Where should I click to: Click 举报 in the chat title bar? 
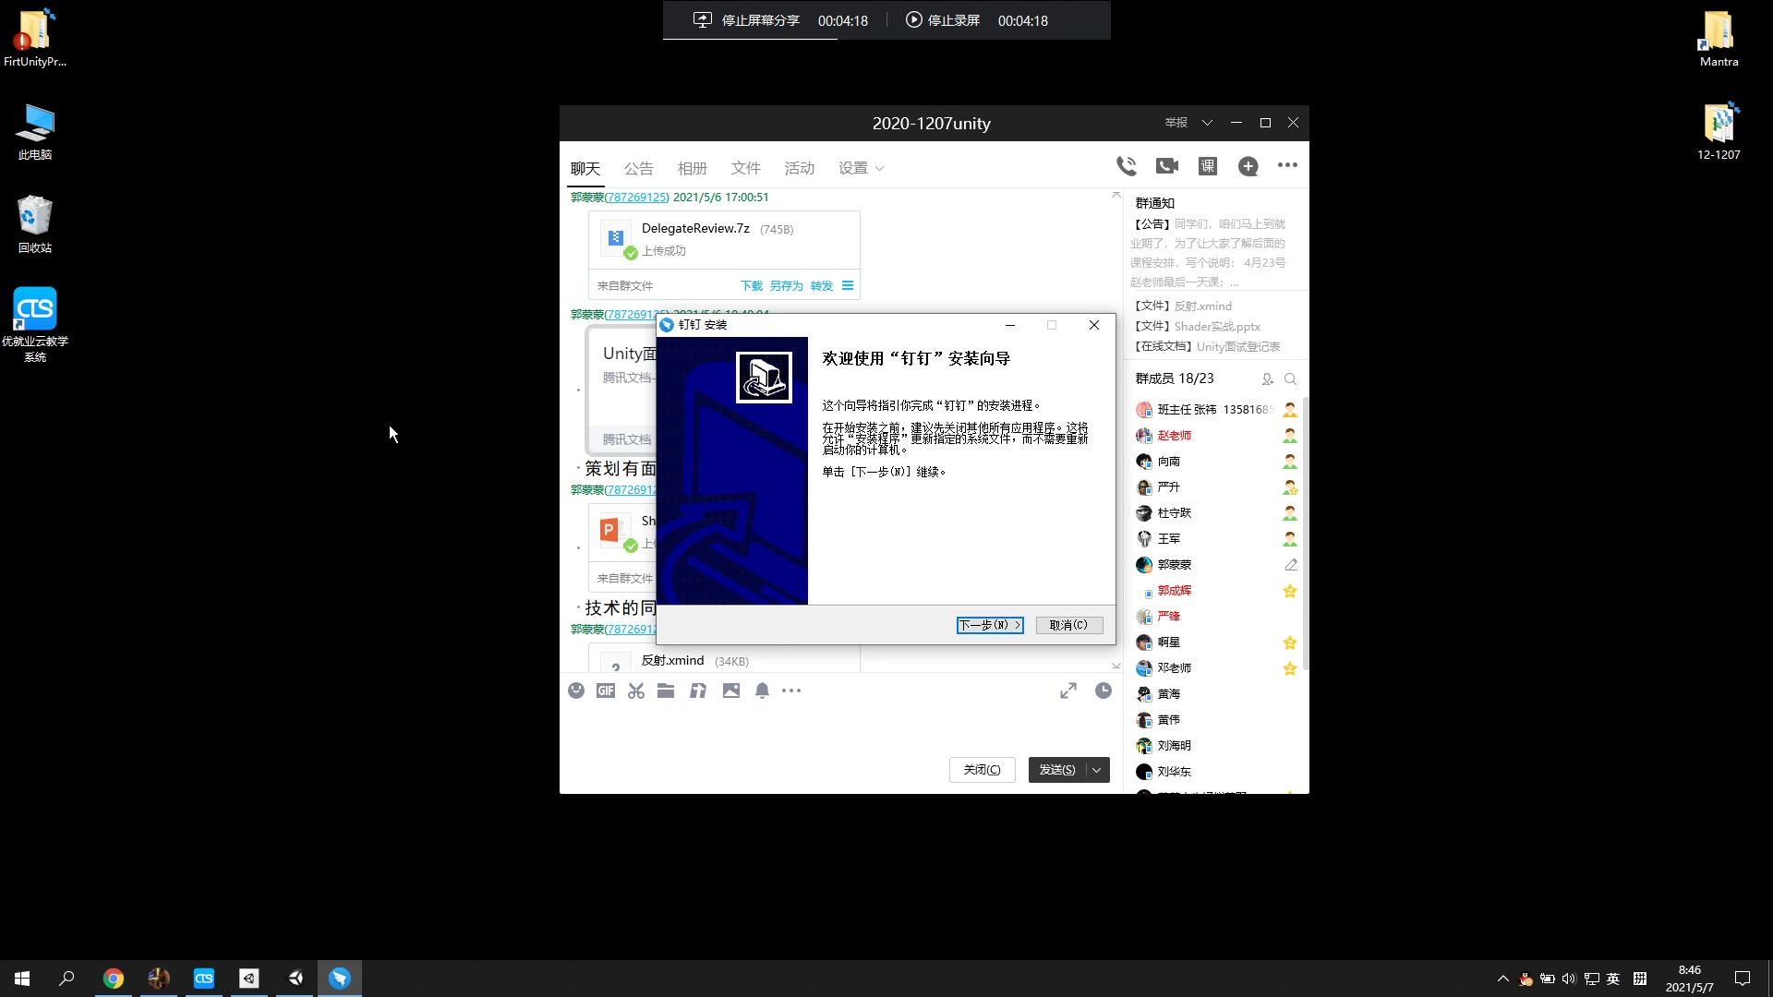click(1176, 123)
